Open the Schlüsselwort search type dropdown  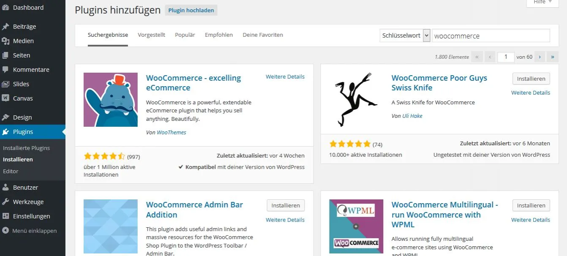pos(405,35)
